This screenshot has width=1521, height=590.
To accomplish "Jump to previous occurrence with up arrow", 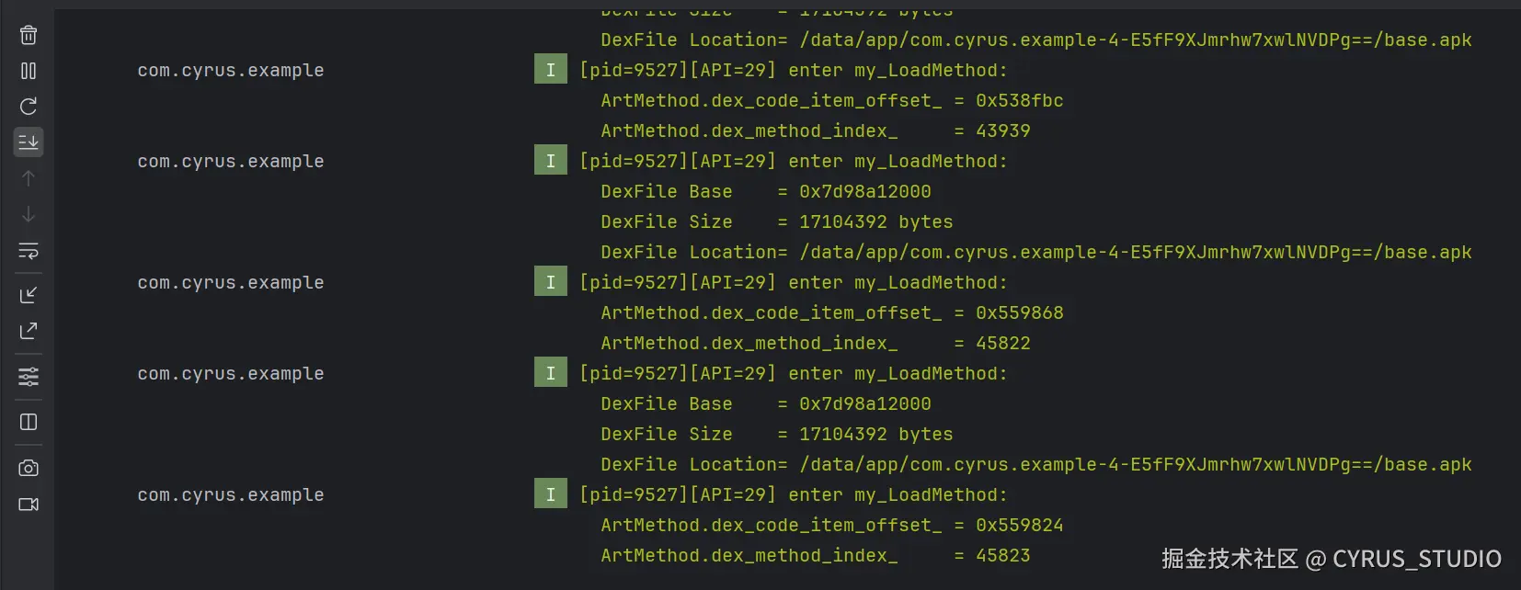I will (29, 178).
